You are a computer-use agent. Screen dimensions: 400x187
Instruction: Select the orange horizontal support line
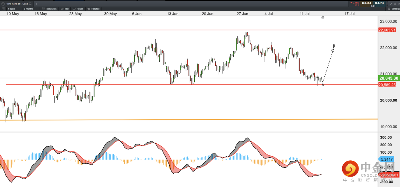pyautogui.click(x=185, y=119)
